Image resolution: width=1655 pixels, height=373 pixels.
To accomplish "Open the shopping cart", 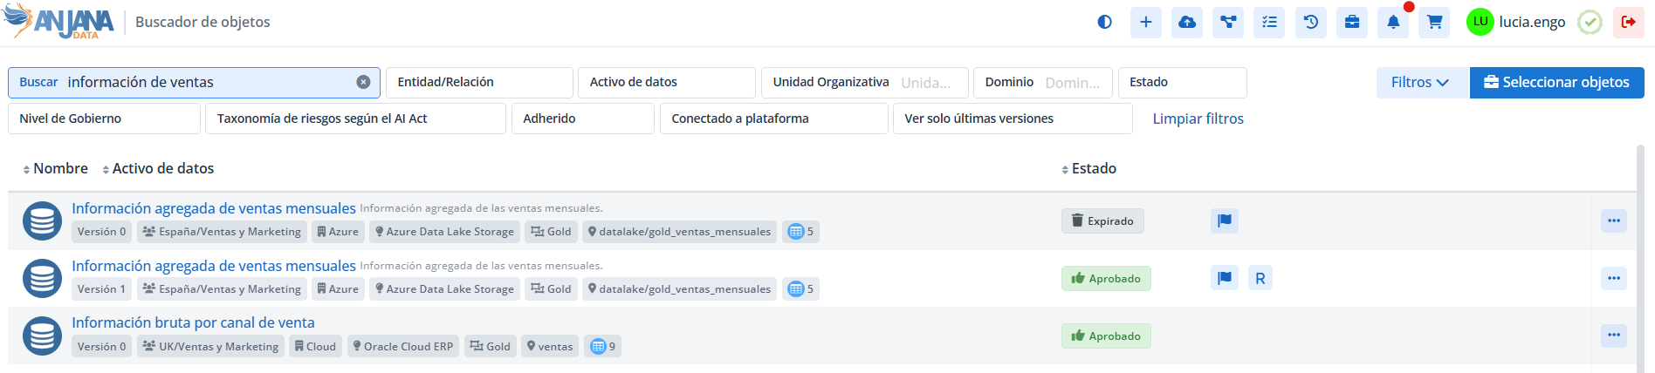I will [x=1434, y=22].
